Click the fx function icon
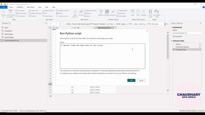 pyautogui.click(x=61, y=24)
